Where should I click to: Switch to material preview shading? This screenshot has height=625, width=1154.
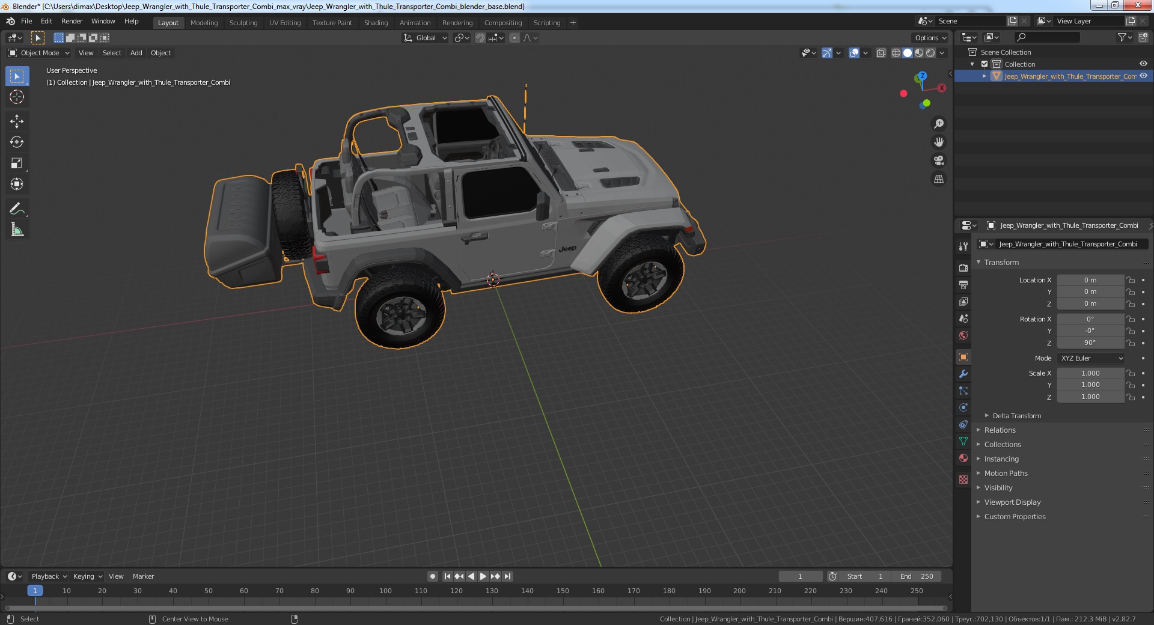tap(919, 53)
